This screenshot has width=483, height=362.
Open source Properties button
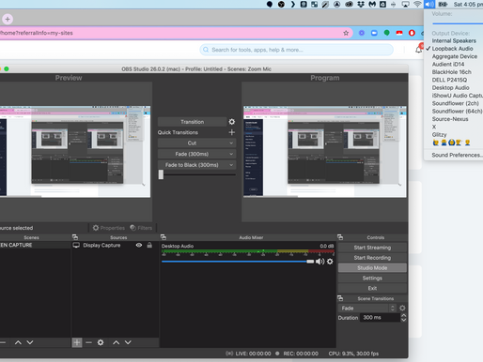coord(109,228)
